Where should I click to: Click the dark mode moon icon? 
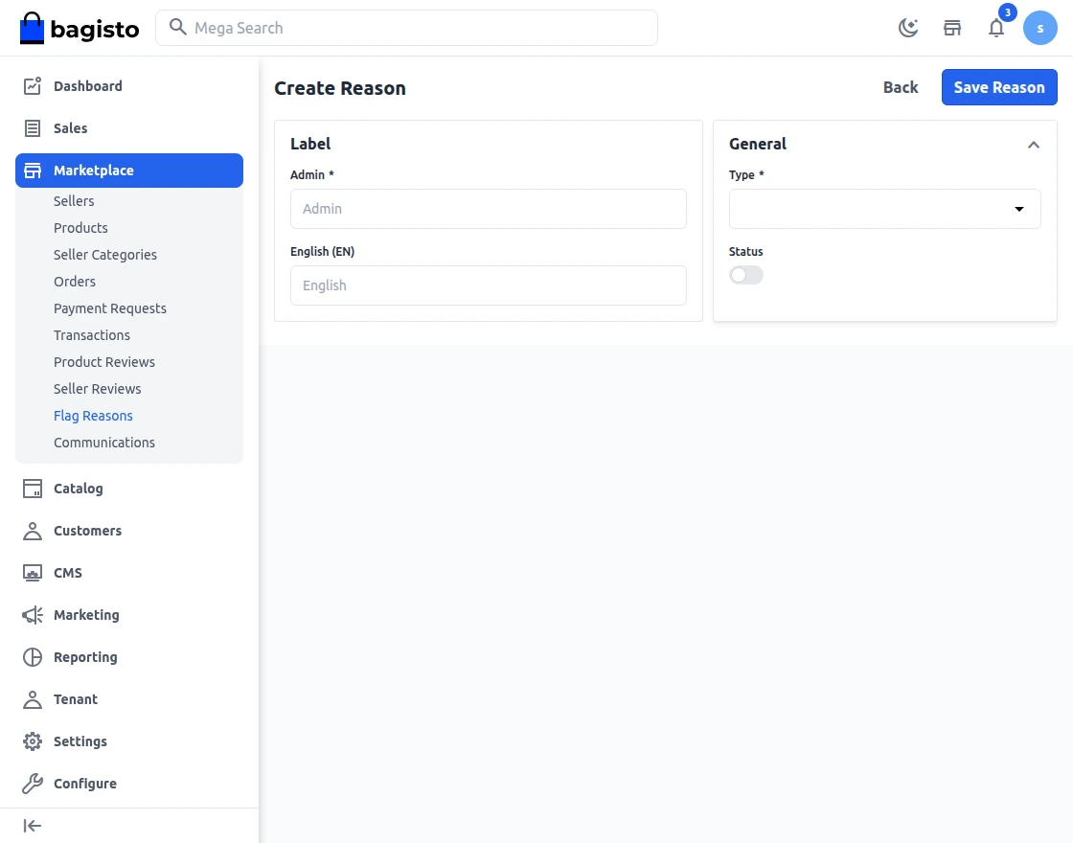(x=908, y=28)
